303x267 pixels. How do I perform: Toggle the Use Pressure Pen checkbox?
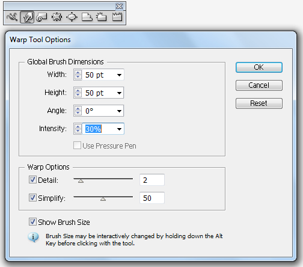click(77, 146)
